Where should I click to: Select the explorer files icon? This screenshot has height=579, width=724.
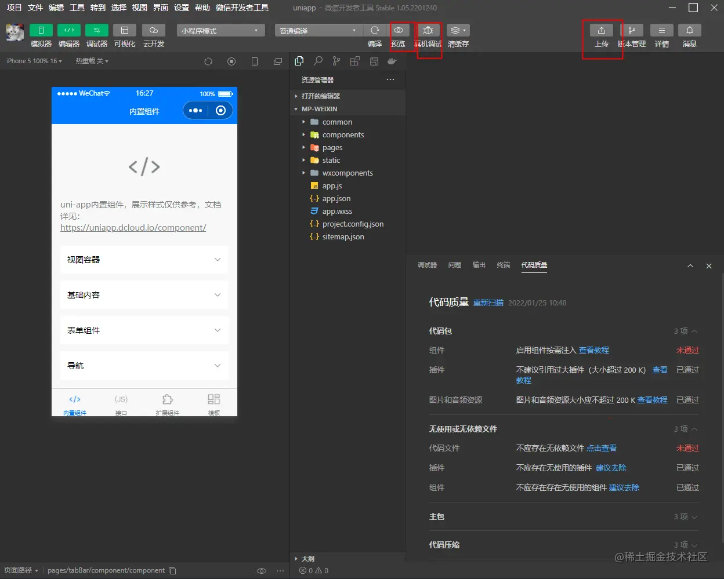click(x=299, y=61)
